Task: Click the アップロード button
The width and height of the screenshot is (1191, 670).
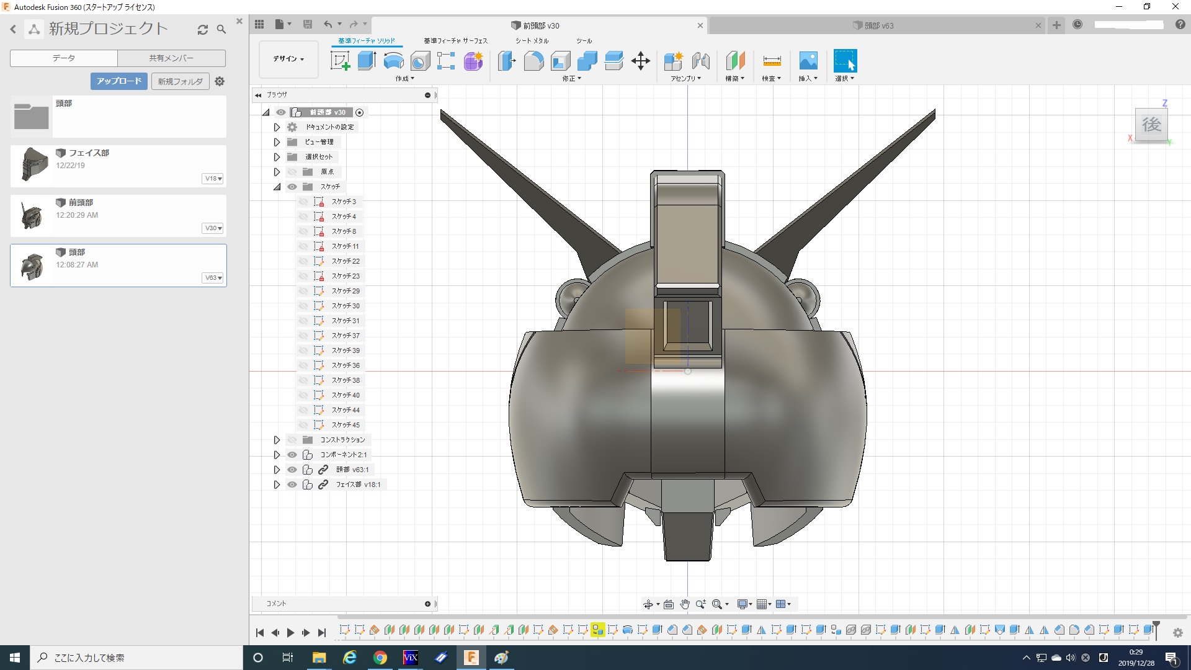Action: tap(118, 81)
